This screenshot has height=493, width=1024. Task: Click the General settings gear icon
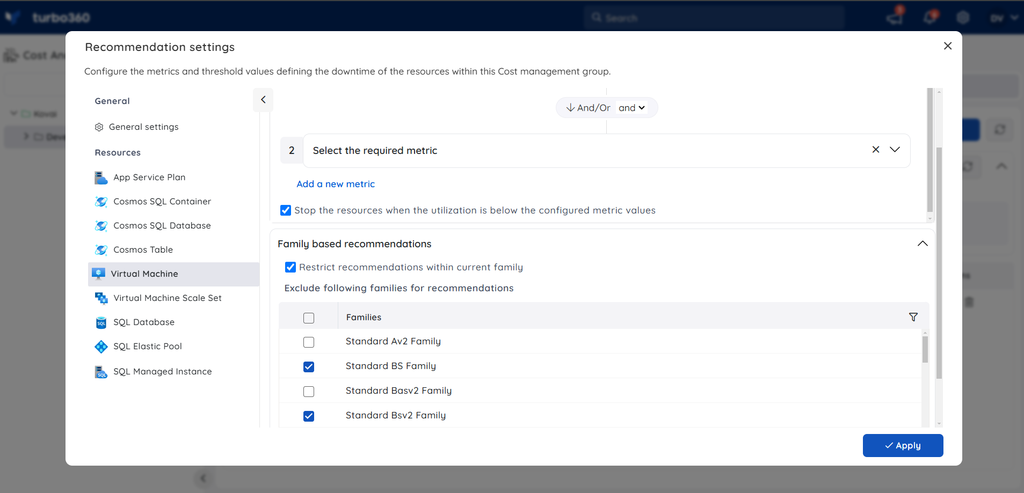pyautogui.click(x=99, y=127)
